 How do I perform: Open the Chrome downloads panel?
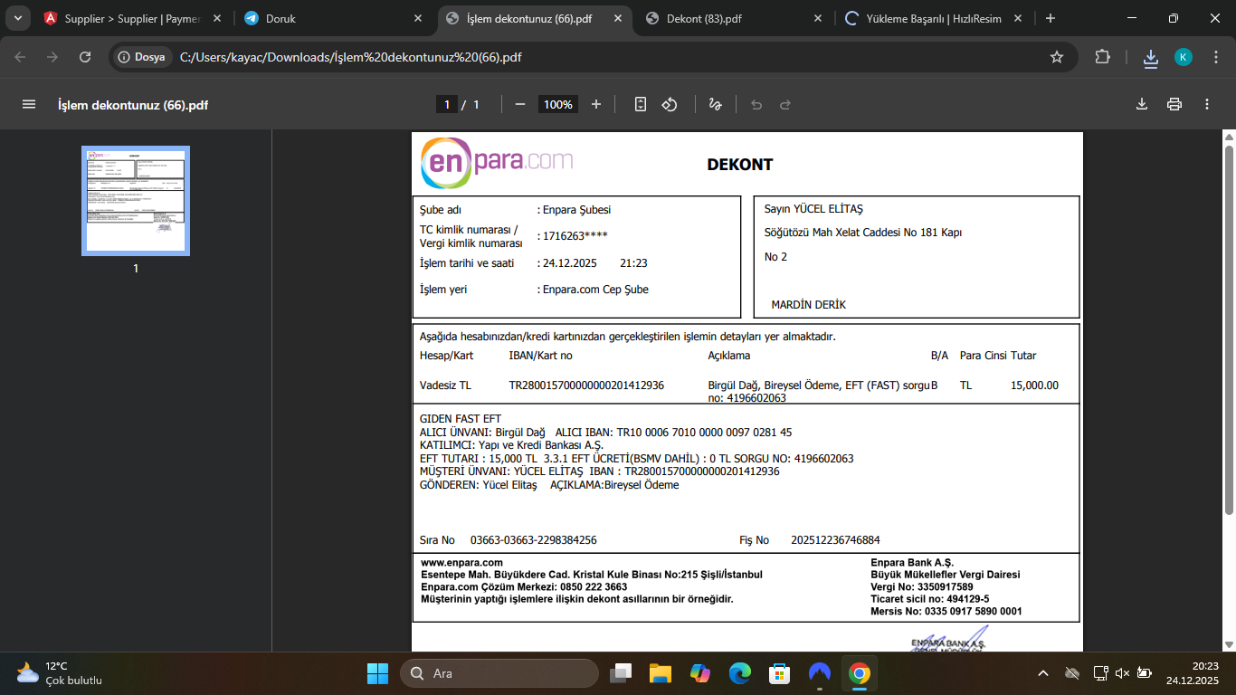tap(1151, 57)
